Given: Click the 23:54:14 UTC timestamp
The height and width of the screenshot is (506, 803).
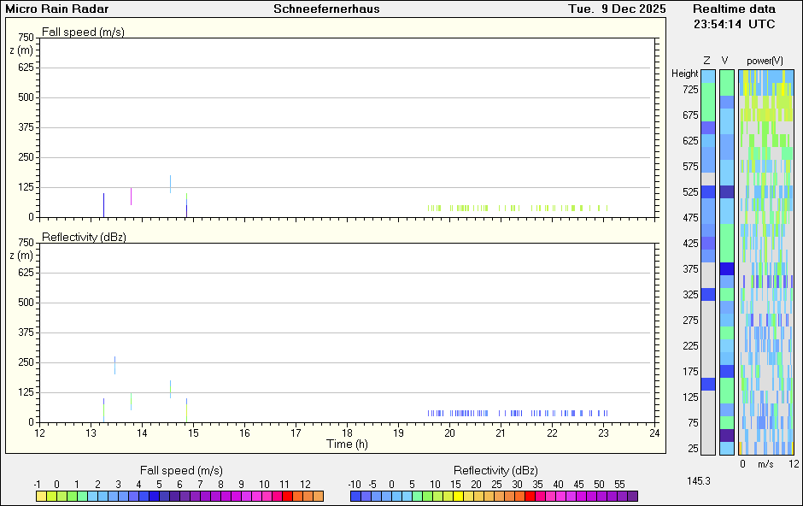Looking at the screenshot, I should point(734,24).
